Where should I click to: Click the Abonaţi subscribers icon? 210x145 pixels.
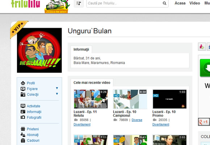[23, 135]
